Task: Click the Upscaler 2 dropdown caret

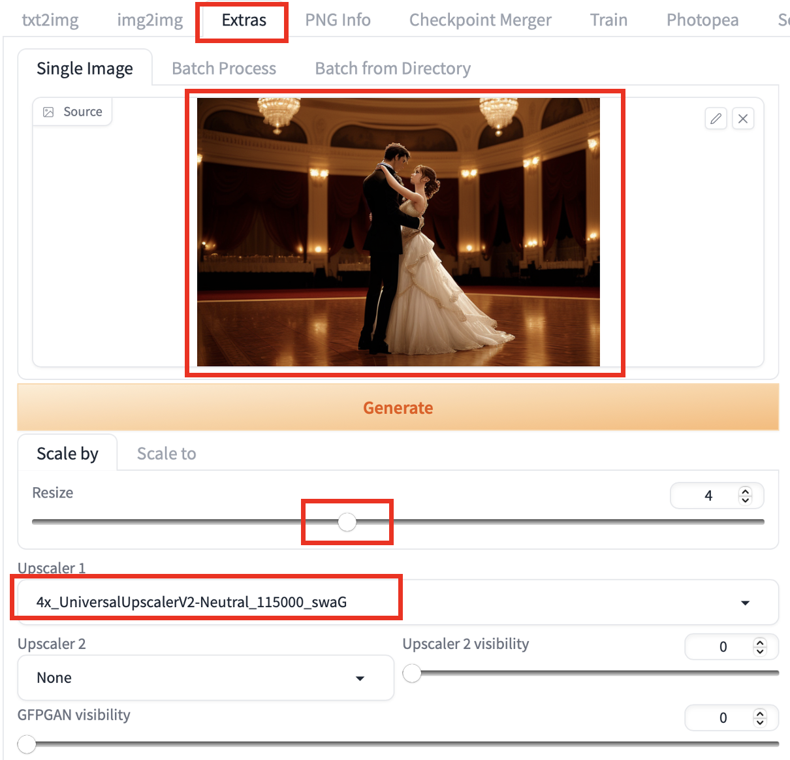Action: click(x=360, y=678)
